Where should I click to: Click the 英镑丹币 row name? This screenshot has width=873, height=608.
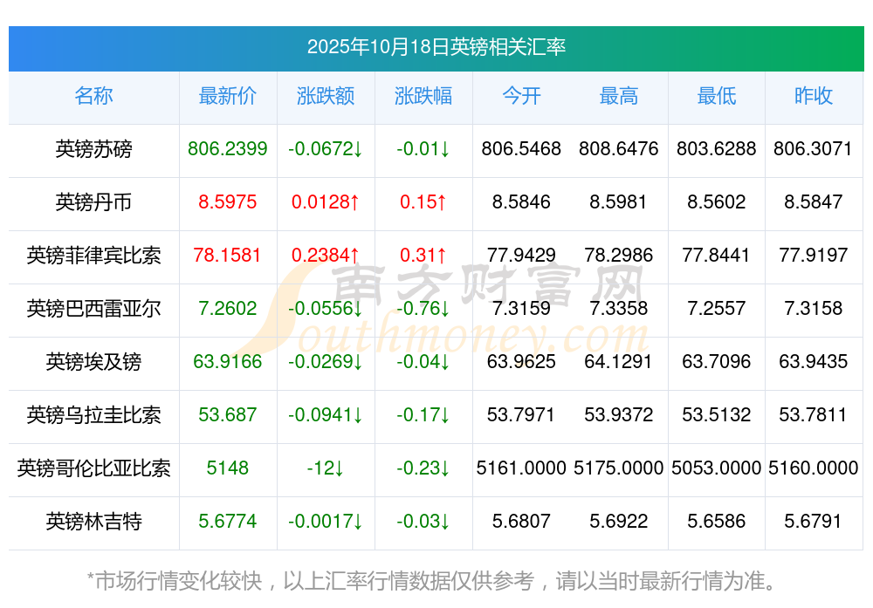coord(93,202)
